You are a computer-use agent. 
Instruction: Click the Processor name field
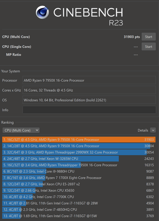pyautogui.click(x=89, y=80)
